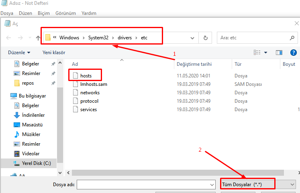Select System32 in the address path

[x=98, y=38]
